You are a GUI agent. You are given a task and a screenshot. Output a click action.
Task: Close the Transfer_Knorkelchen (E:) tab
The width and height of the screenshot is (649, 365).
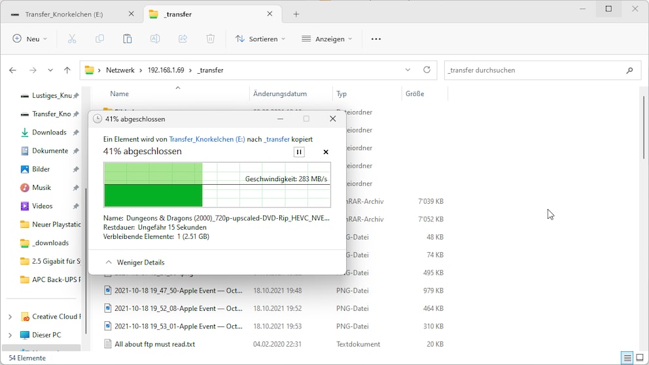click(x=132, y=14)
